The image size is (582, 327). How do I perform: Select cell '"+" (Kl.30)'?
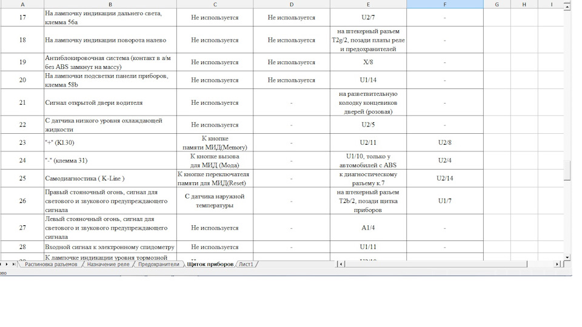(x=110, y=143)
